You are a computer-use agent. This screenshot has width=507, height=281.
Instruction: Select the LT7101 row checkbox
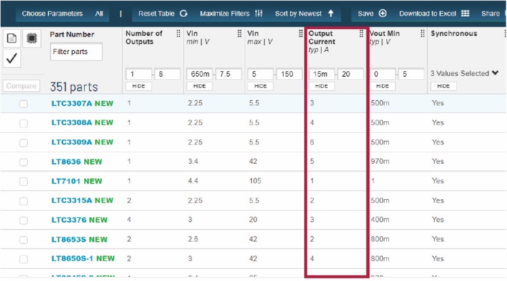[23, 181]
